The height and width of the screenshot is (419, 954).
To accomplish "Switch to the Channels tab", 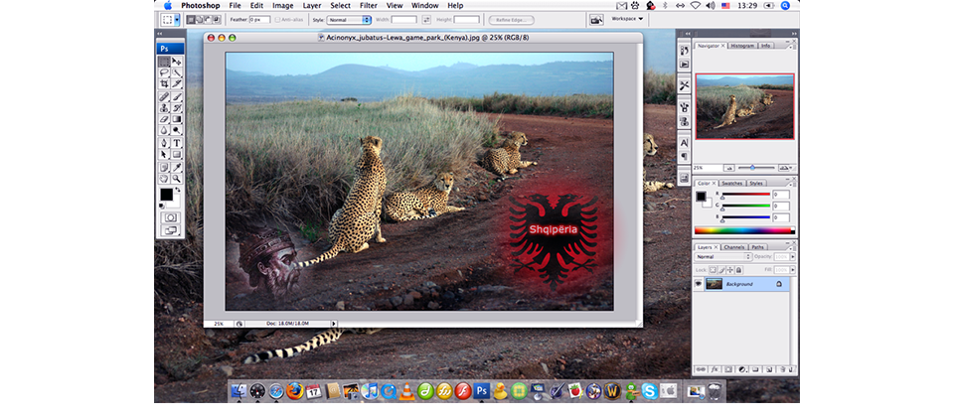I will click(x=734, y=247).
